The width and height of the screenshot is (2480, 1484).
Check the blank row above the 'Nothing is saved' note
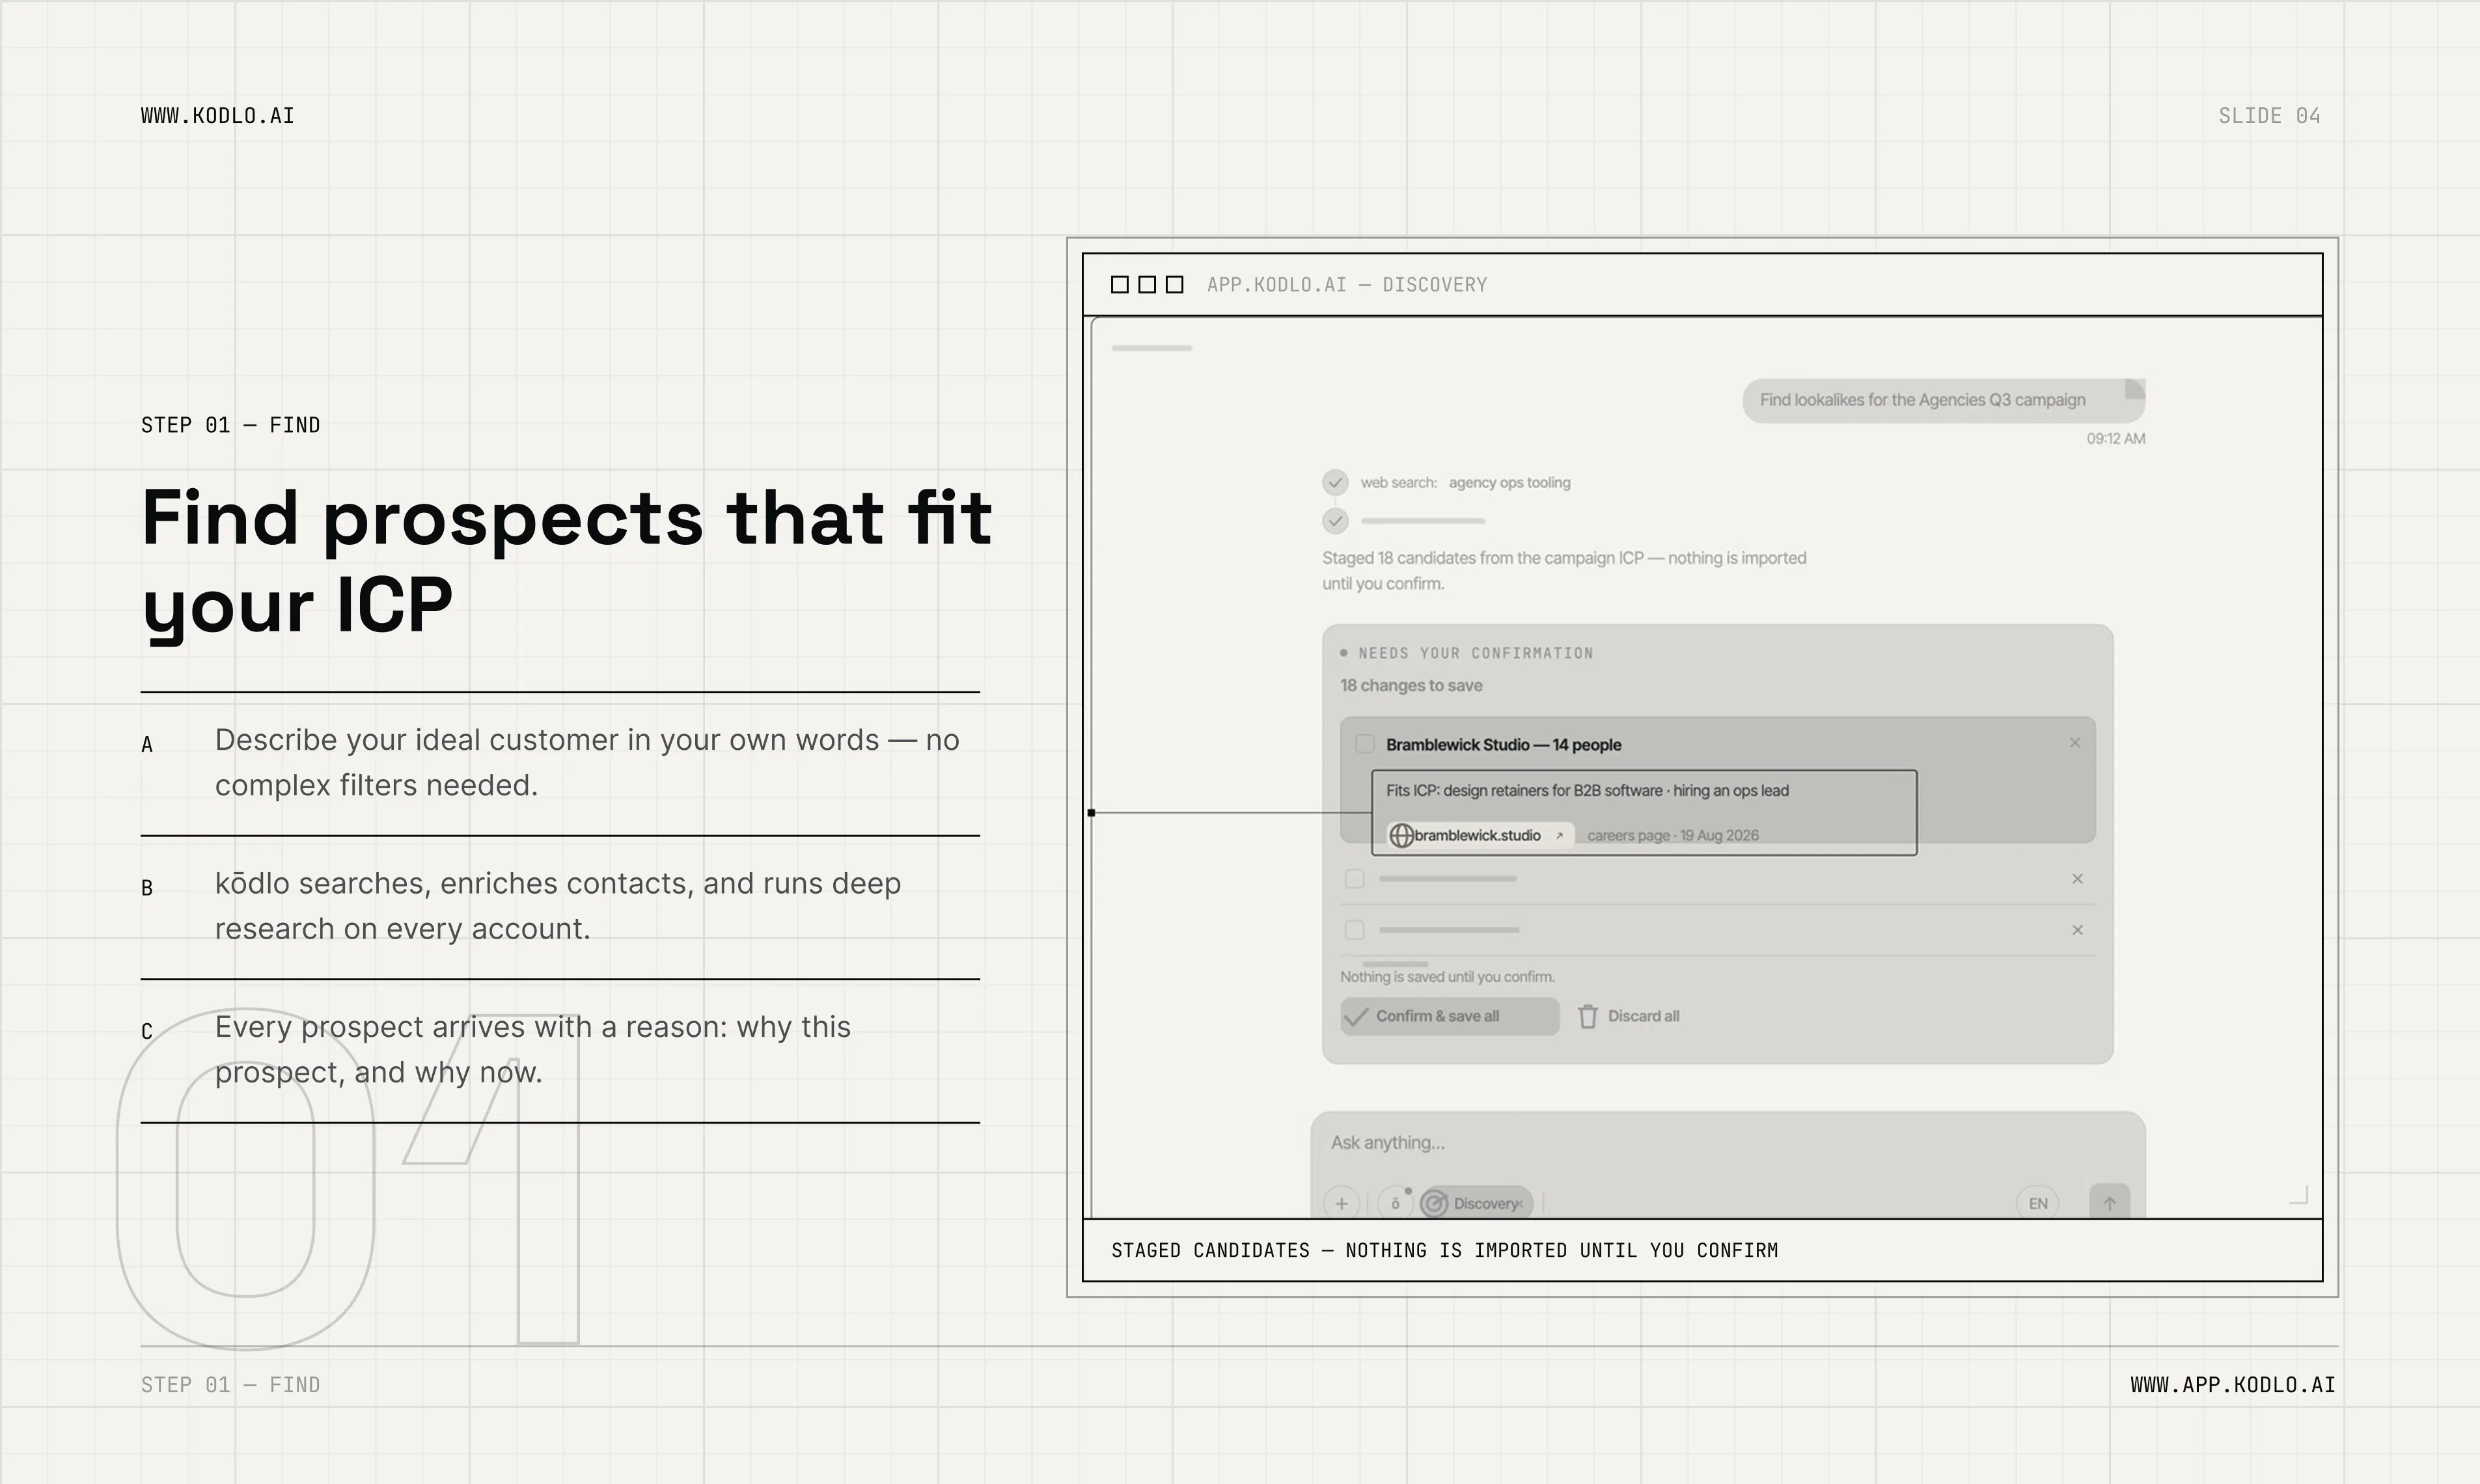pyautogui.click(x=1354, y=930)
